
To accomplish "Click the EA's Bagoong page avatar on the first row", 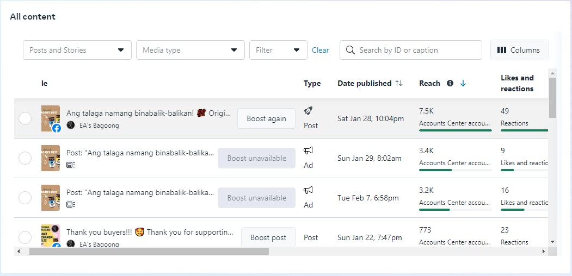I will coord(71,126).
